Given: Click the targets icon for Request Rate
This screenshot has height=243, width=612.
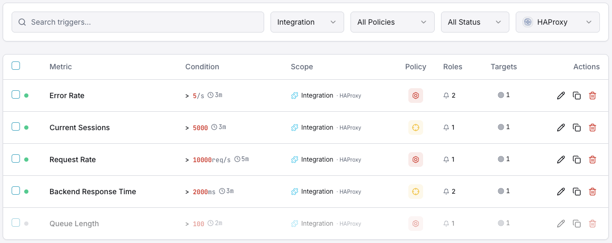Looking at the screenshot, I should click(501, 159).
